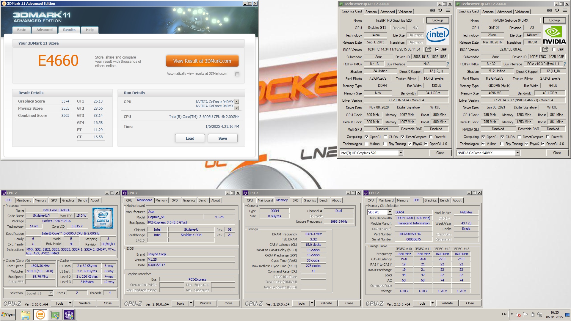
Task: Click Bus Interface question mark in Intel GPU-Z
Action: coord(448,64)
